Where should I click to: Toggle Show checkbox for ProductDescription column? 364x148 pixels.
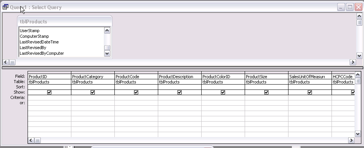point(179,92)
